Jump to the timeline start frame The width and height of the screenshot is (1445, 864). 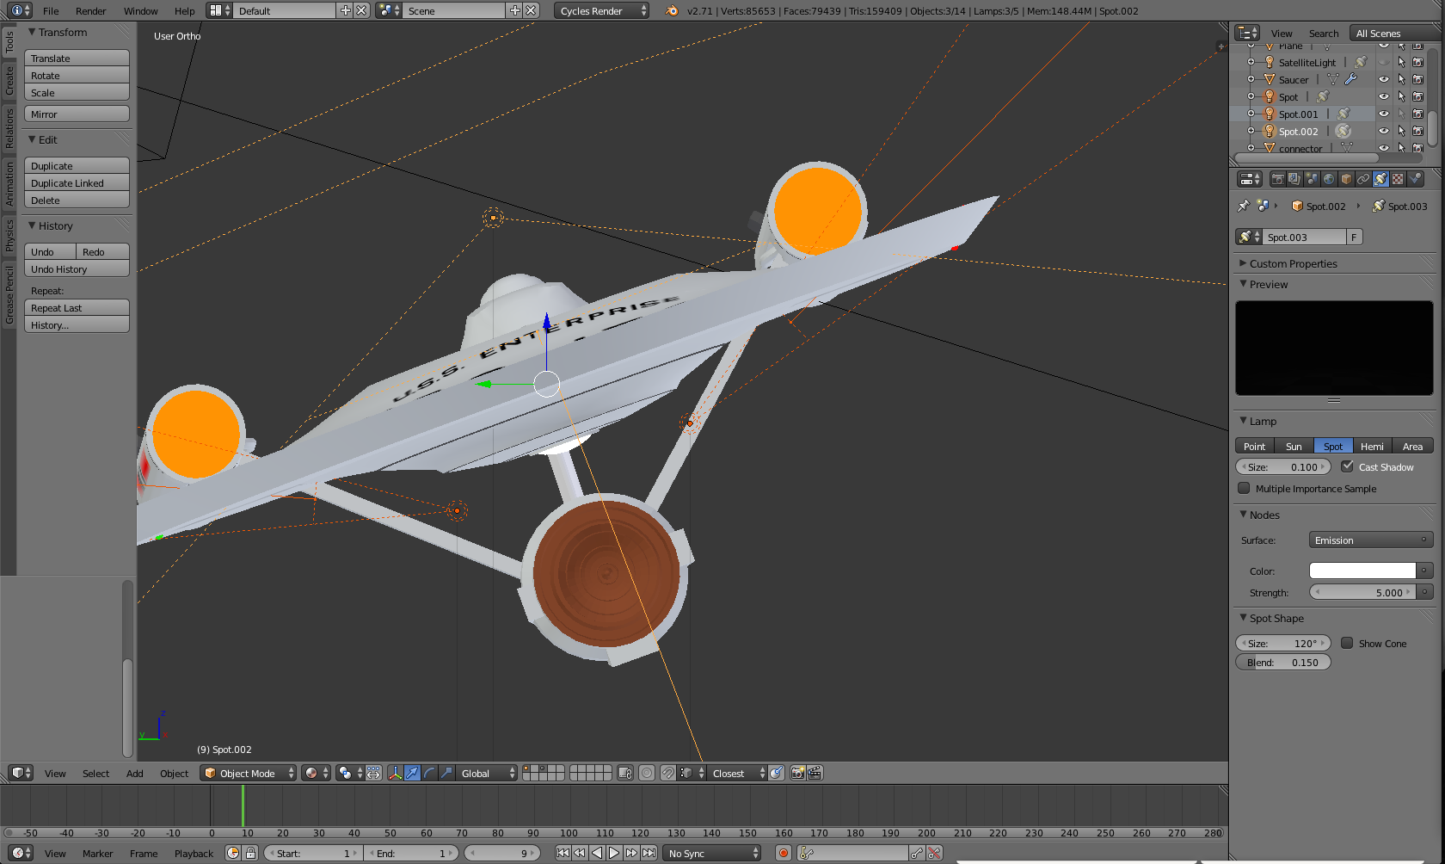(563, 853)
